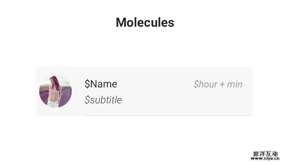Image resolution: width=290 pixels, height=164 pixels.
Task: Click the Molecules heading
Action: [145, 22]
